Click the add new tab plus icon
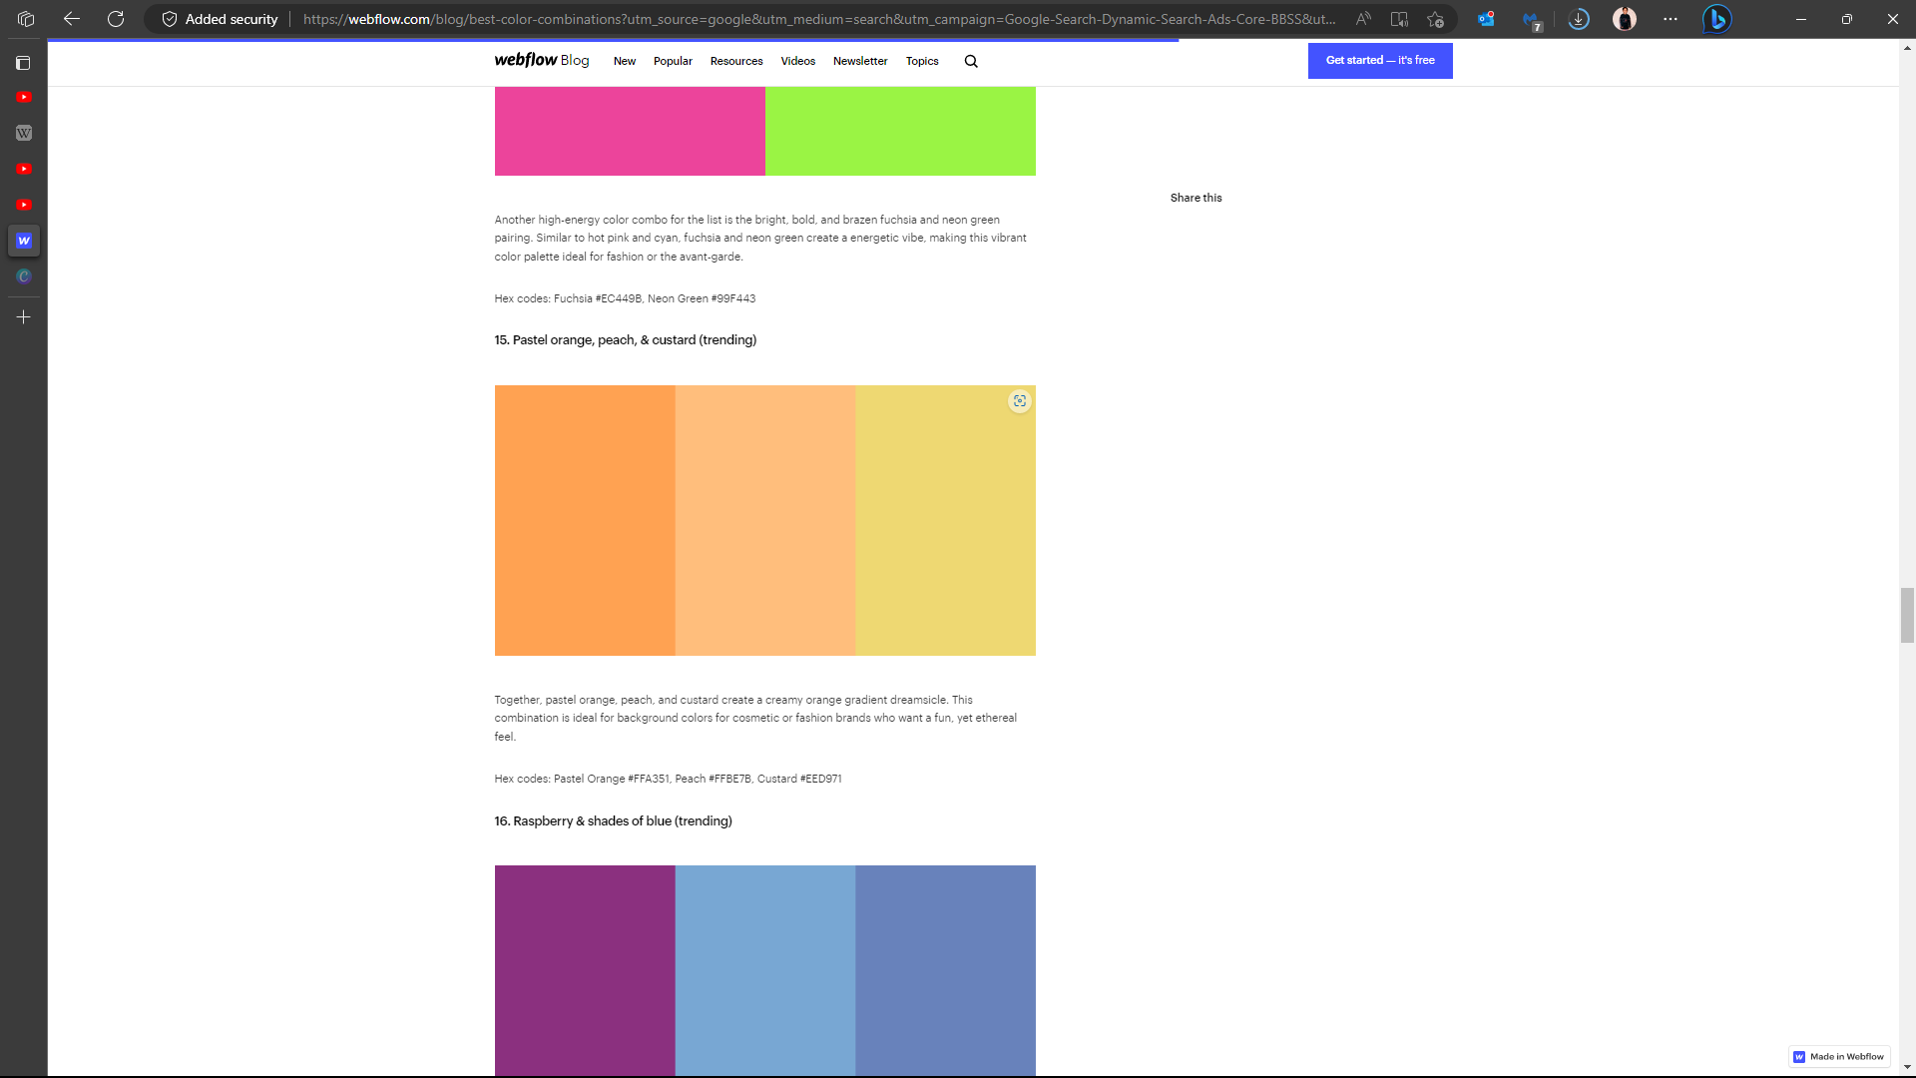Image resolution: width=1916 pixels, height=1078 pixels. (x=24, y=317)
